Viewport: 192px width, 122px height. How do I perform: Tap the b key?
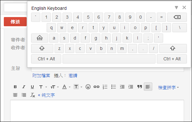[101, 48]
